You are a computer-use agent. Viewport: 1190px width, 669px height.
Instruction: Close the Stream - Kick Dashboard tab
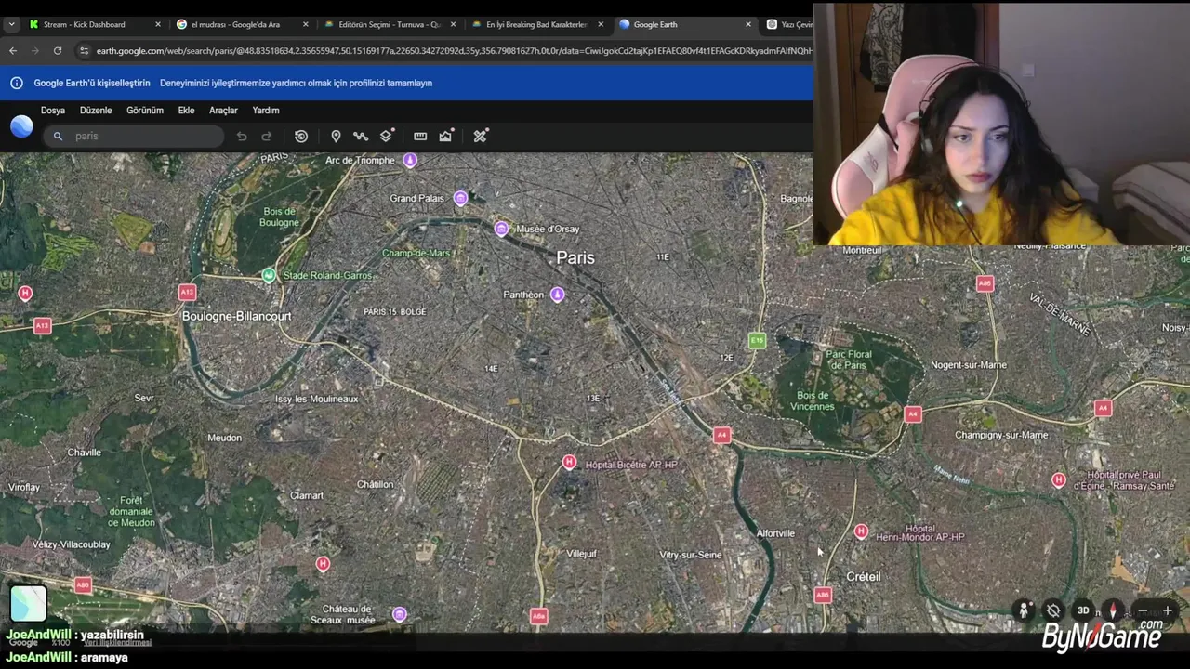pos(157,24)
